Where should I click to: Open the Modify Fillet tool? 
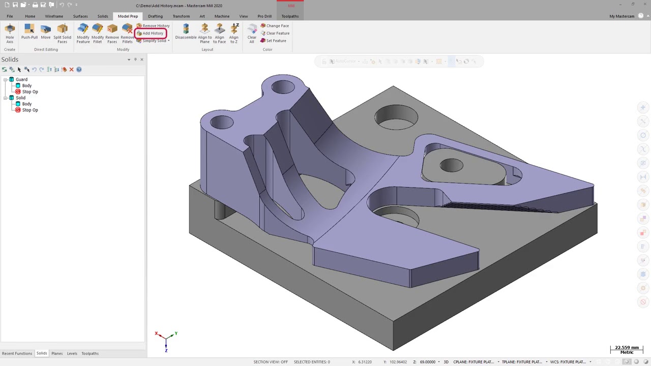(97, 34)
